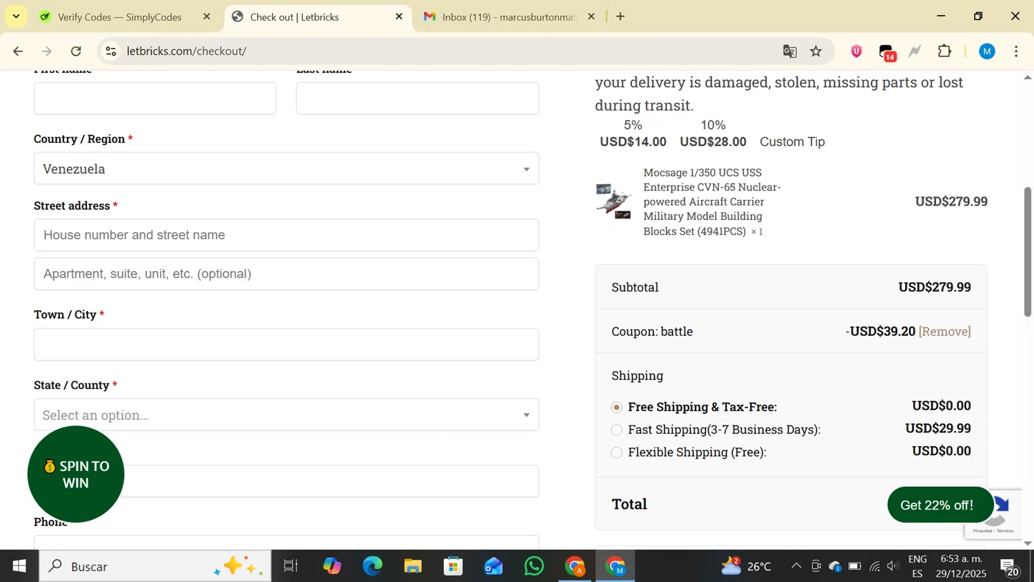The width and height of the screenshot is (1034, 582).
Task: Choose Custom Tip option
Action: point(792,141)
